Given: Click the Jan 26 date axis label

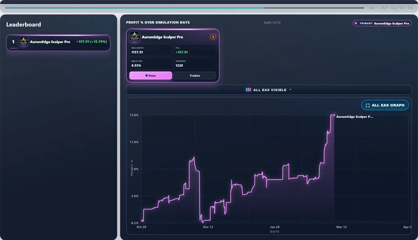Looking at the screenshot, I should (275, 227).
